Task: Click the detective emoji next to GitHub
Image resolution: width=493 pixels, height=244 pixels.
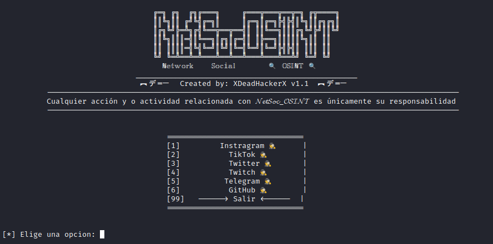Action: 263,190
